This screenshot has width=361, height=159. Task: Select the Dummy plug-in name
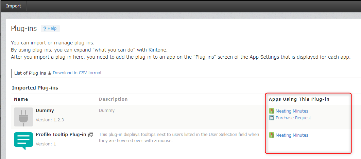point(45,111)
